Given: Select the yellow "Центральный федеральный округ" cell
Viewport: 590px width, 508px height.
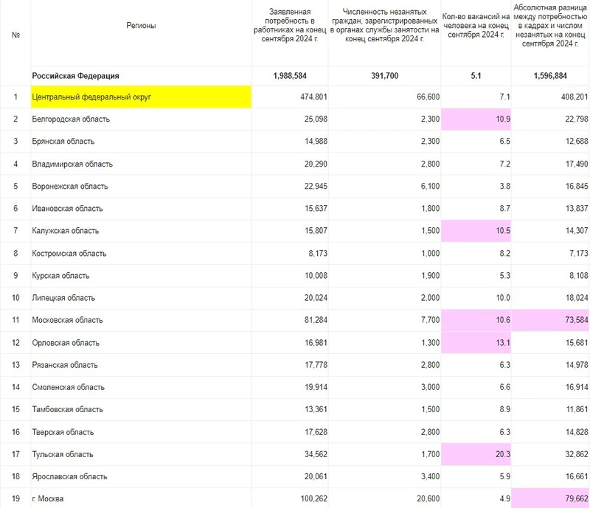Looking at the screenshot, I should [x=141, y=97].
